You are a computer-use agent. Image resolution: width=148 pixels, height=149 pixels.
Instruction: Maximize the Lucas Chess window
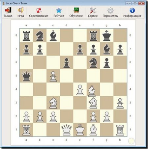click(x=135, y=3)
